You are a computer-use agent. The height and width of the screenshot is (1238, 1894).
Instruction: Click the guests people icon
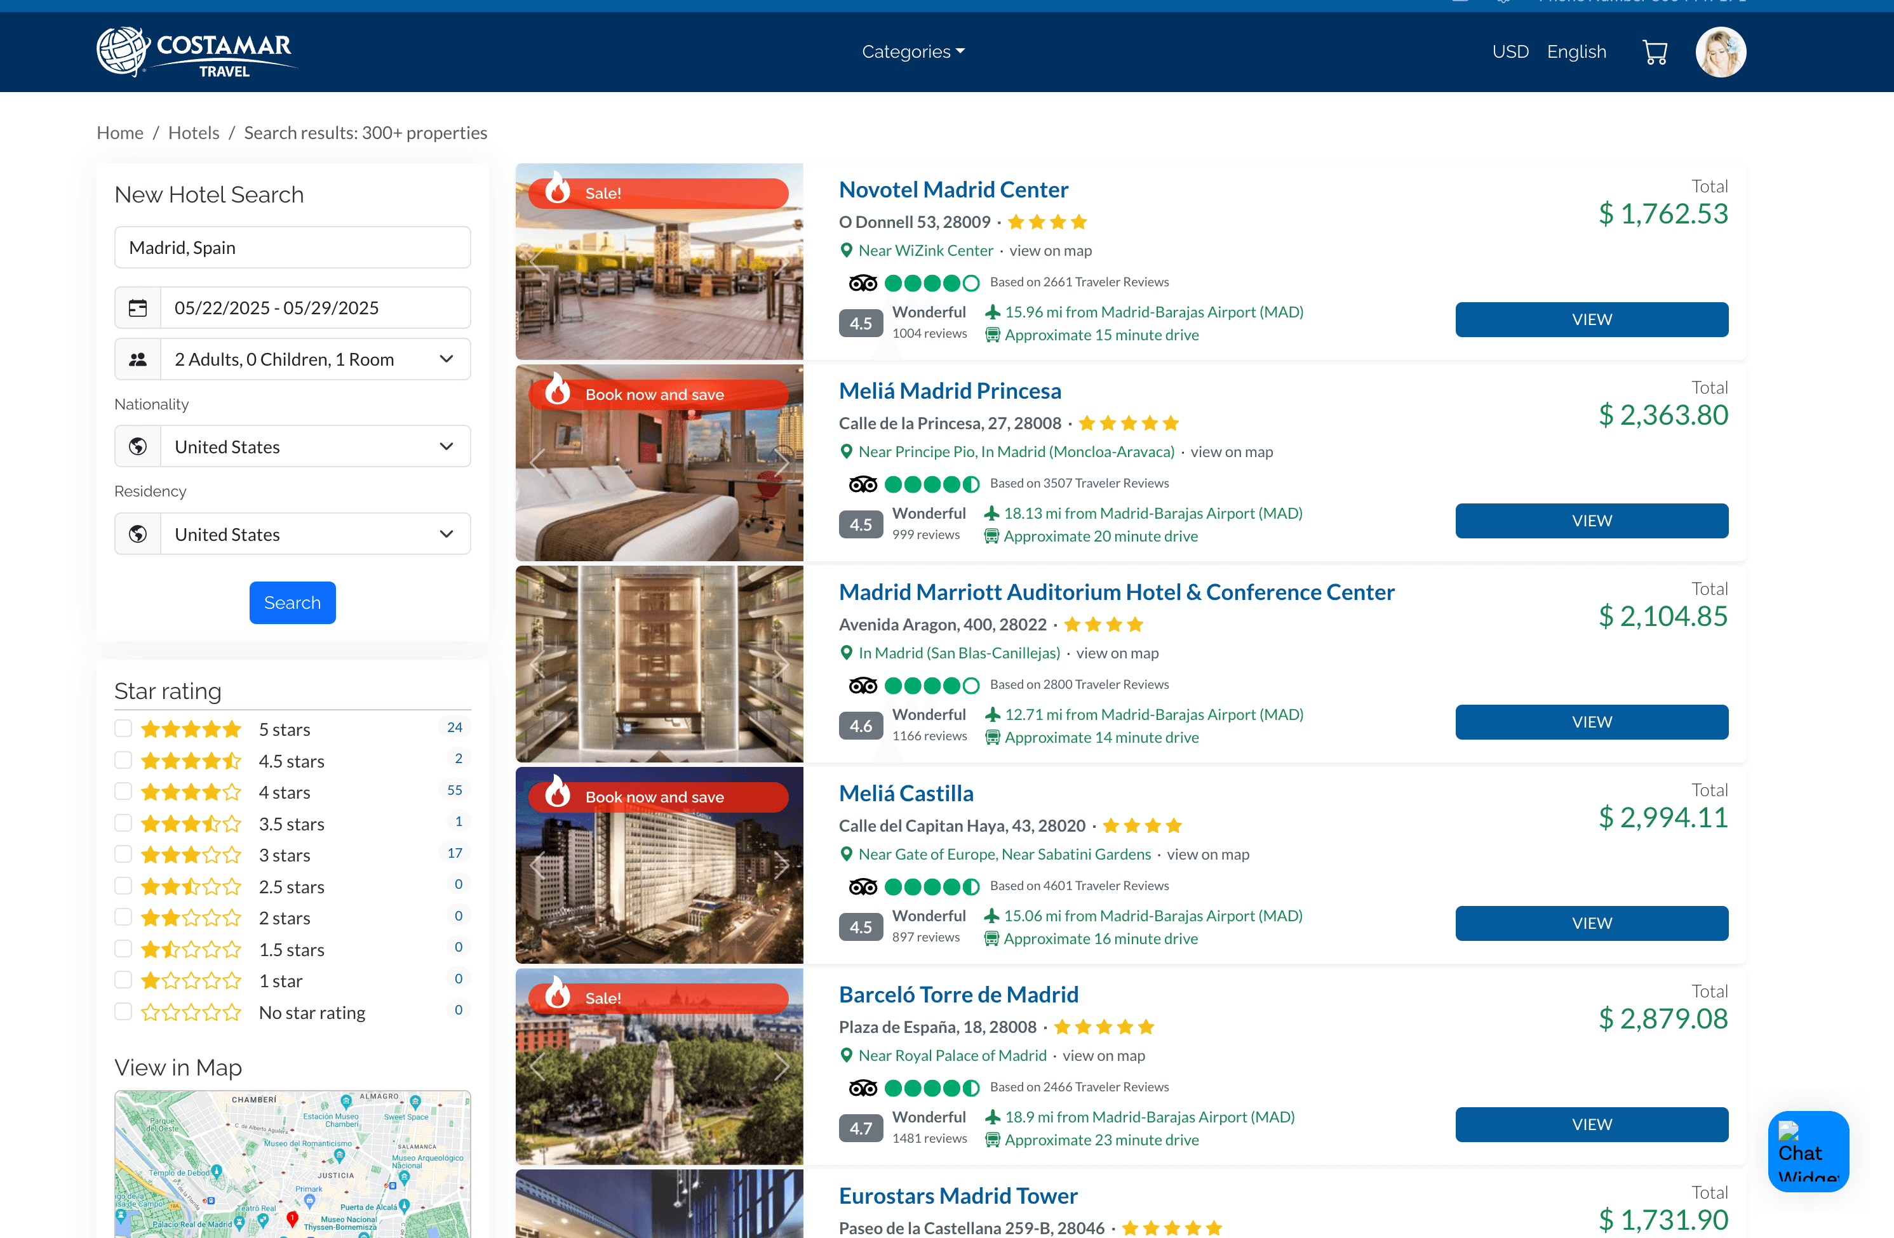[x=138, y=359]
